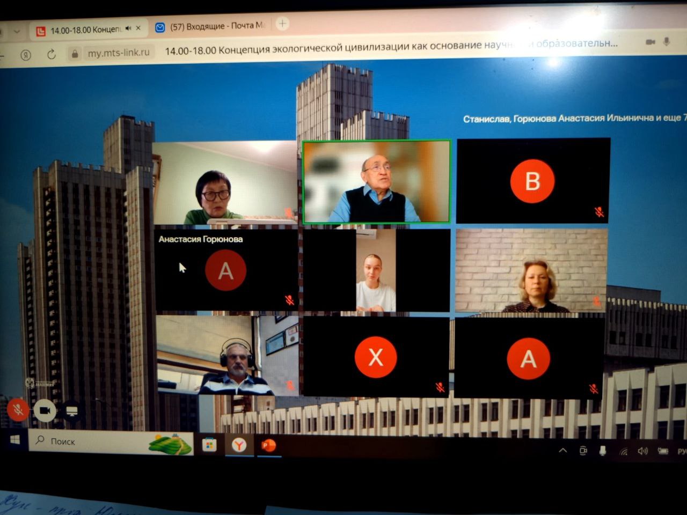Open PowerPoint from the taskbar

(x=268, y=445)
